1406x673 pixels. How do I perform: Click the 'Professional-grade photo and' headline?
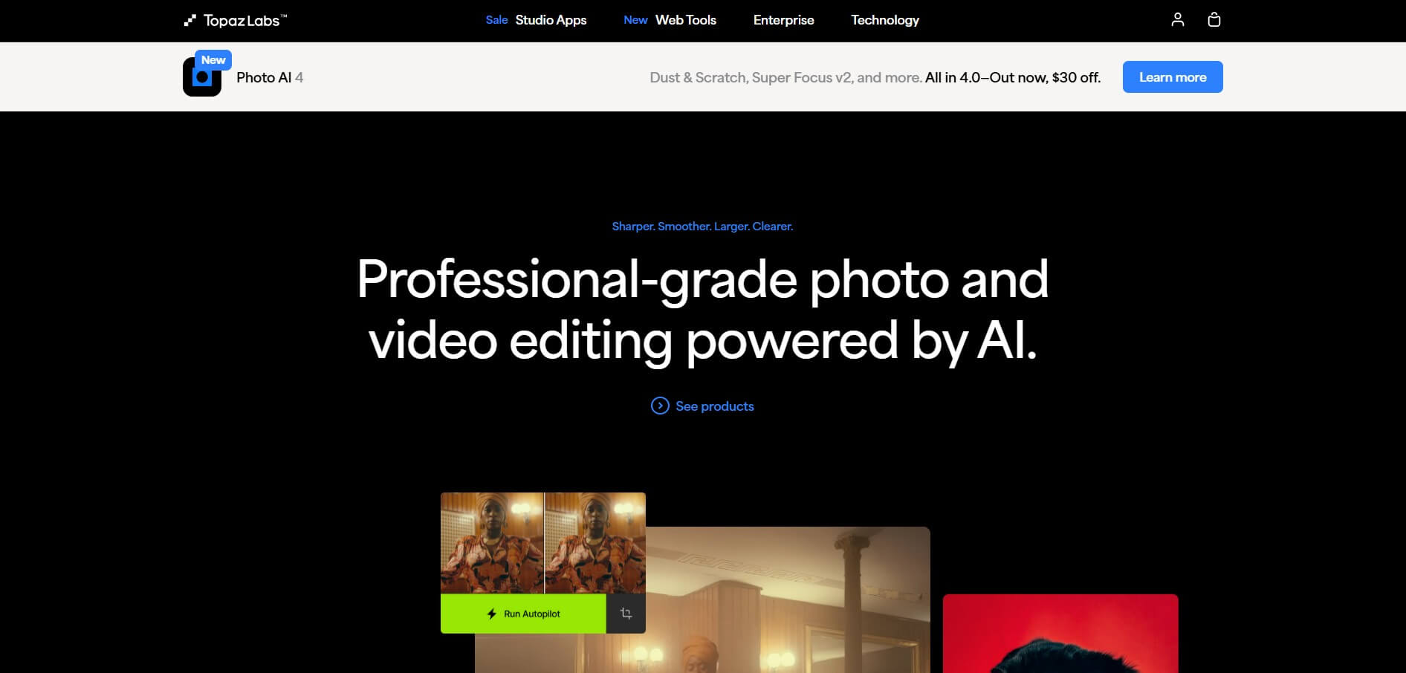coord(702,279)
